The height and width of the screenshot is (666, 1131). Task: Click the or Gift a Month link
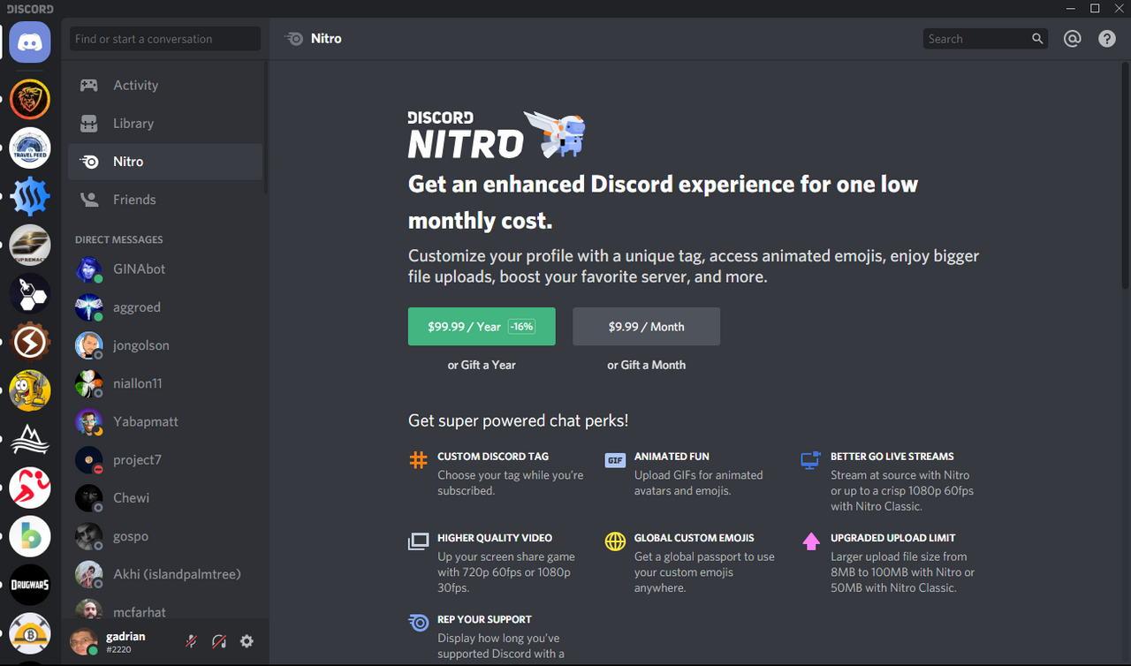[x=646, y=365]
